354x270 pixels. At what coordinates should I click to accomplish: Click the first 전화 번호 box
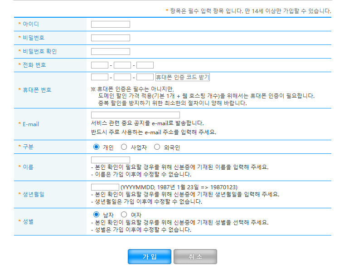coord(99,65)
